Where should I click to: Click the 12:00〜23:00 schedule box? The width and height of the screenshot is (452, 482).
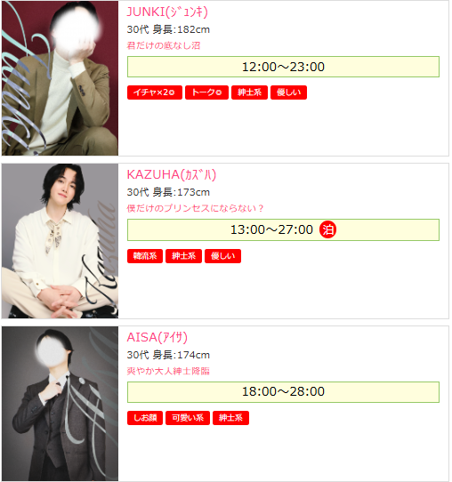(283, 67)
